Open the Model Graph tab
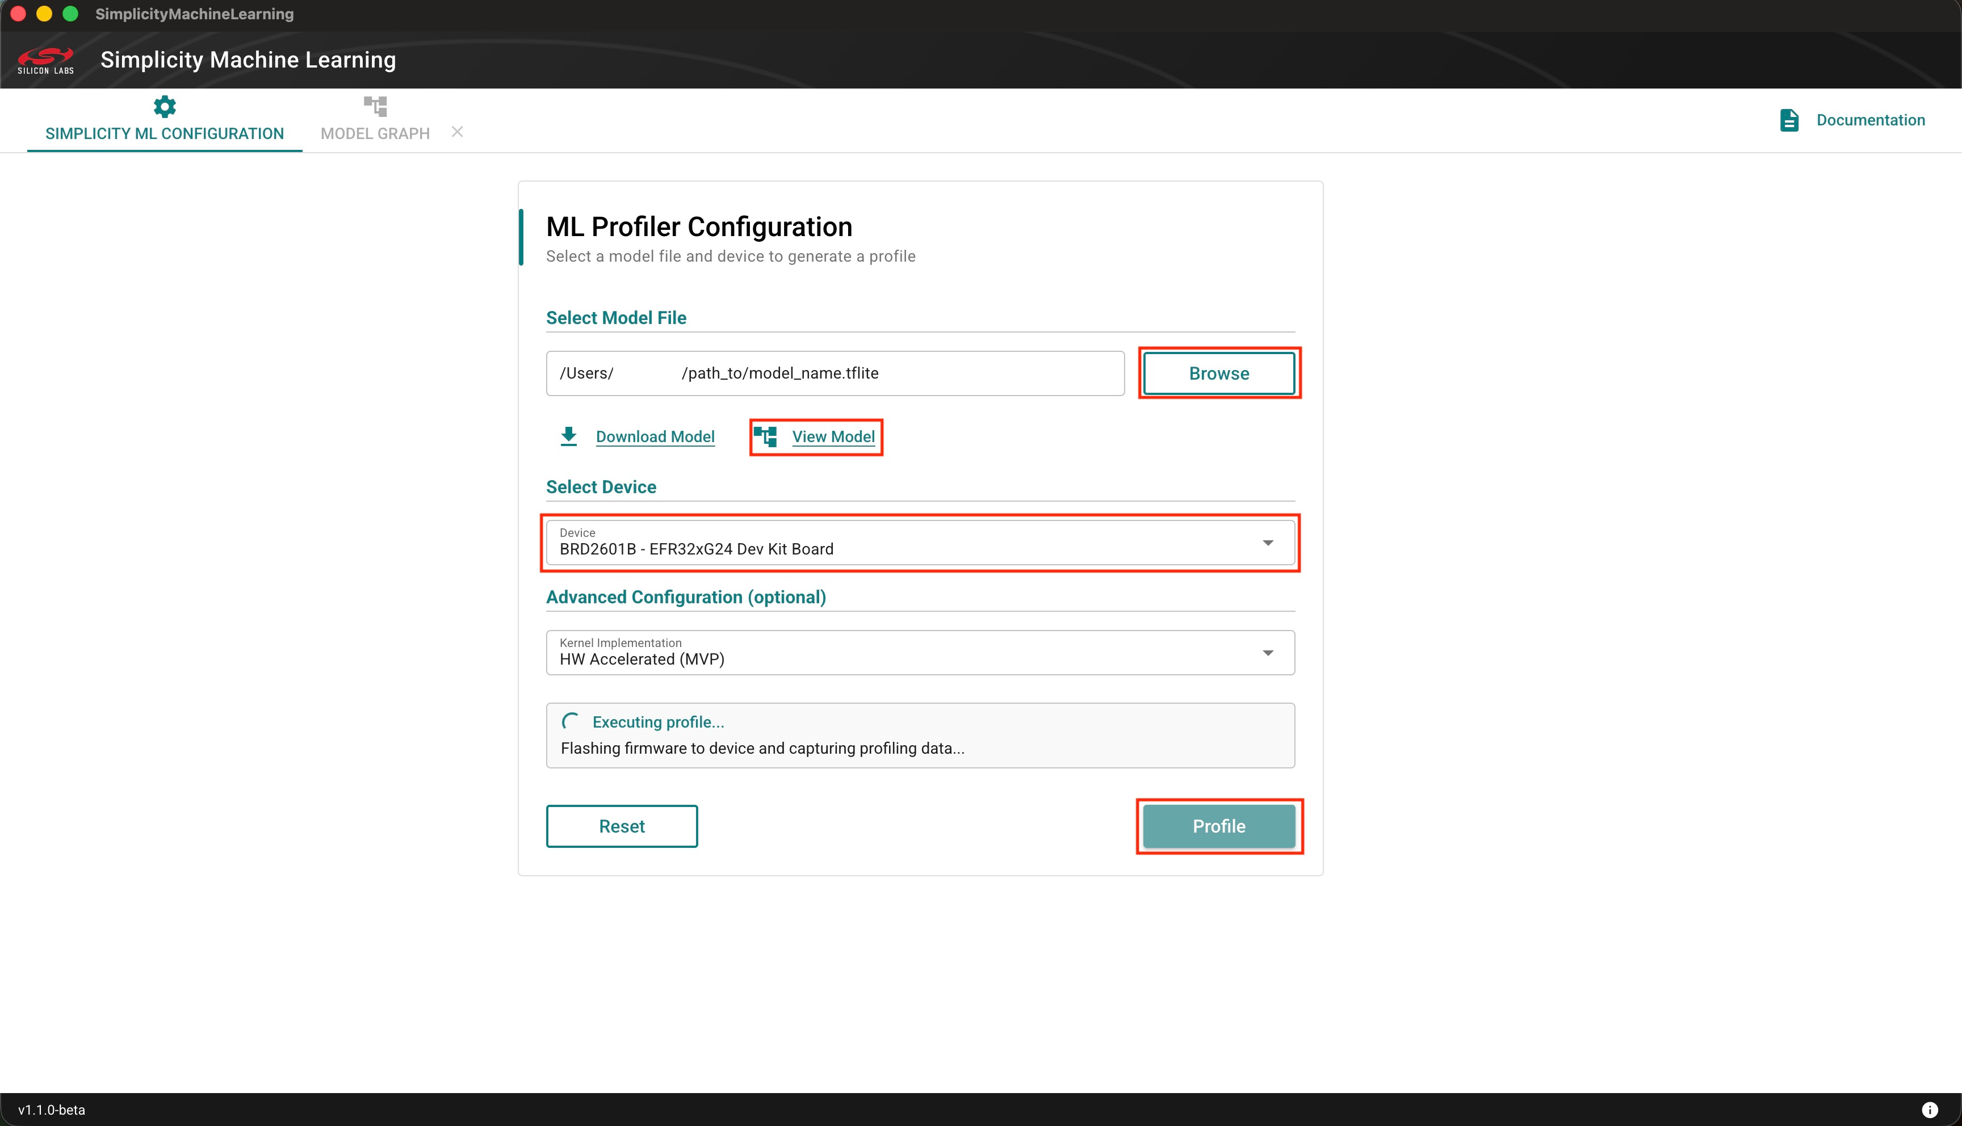 pos(375,120)
